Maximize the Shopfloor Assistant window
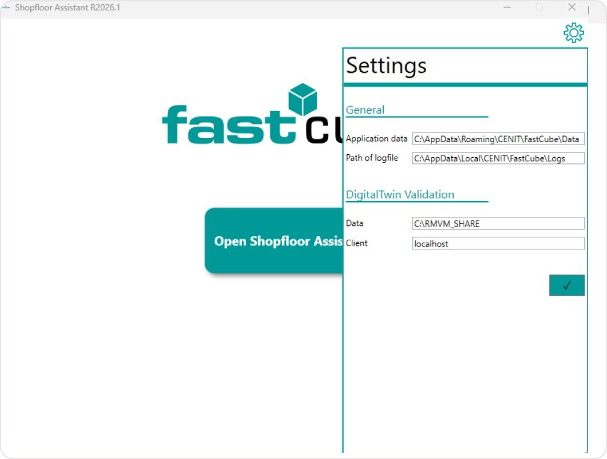The height and width of the screenshot is (459, 607). click(x=539, y=7)
